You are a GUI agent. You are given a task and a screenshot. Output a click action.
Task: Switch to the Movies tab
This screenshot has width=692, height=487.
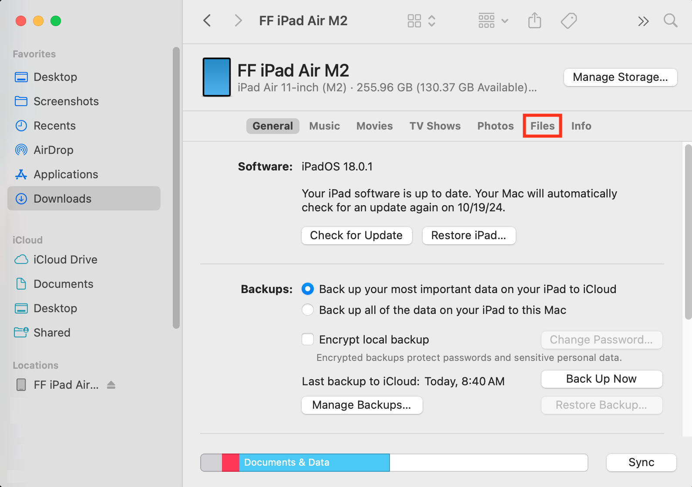click(375, 126)
